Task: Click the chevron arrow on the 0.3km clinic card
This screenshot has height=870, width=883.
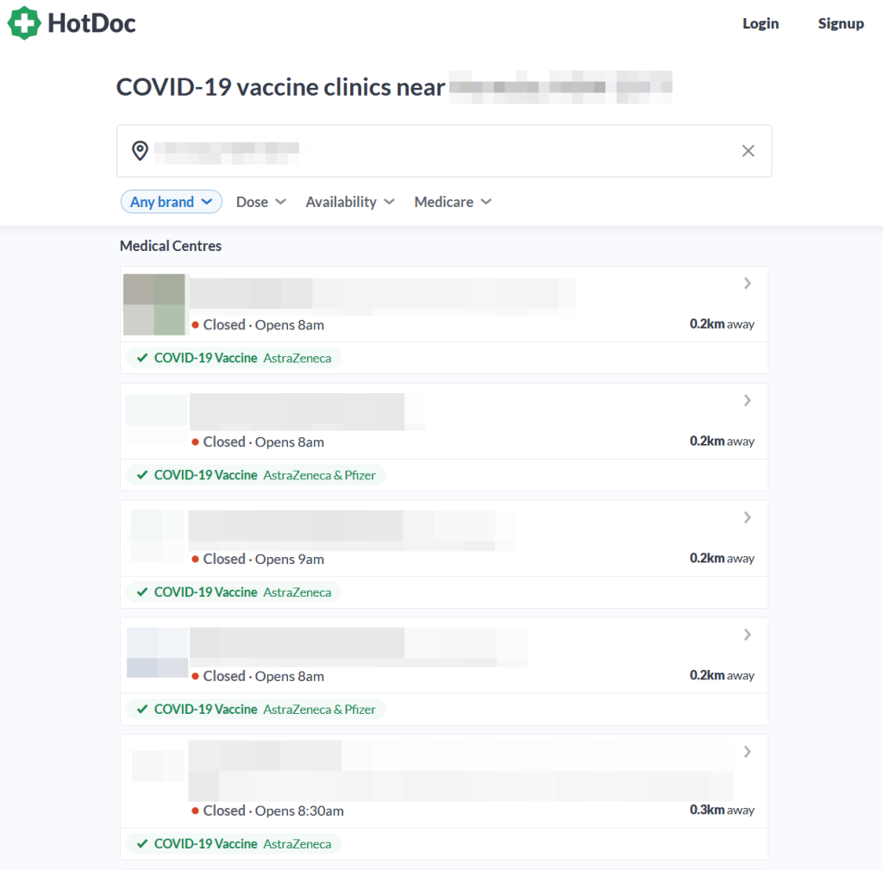Action: [x=747, y=753]
